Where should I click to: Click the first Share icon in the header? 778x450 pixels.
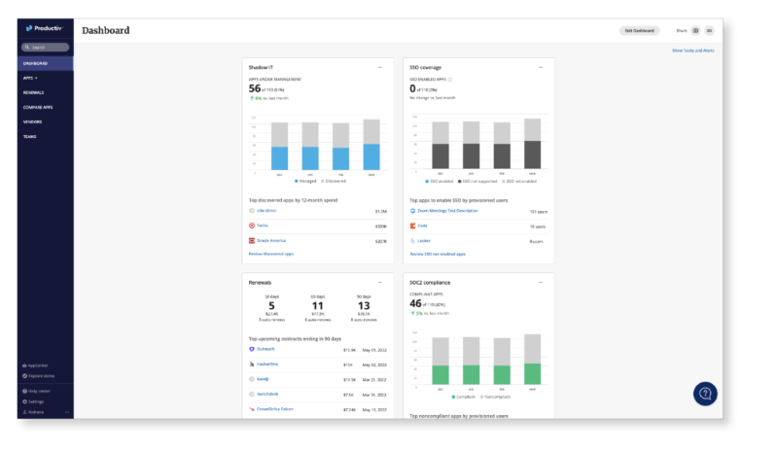coord(695,31)
